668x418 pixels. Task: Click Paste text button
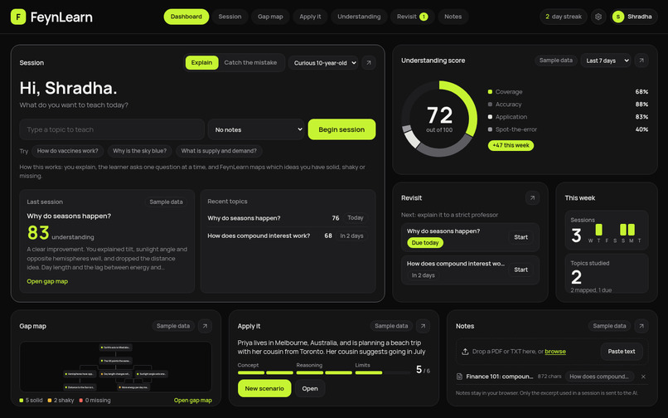coord(622,352)
